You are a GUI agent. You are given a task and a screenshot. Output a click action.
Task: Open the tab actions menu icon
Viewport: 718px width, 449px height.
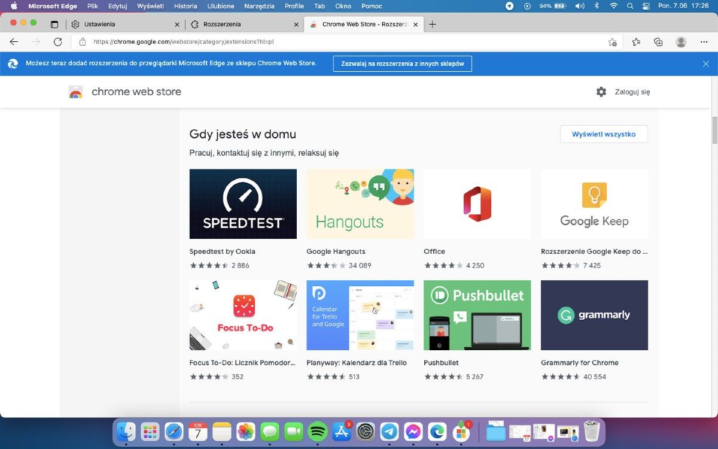(54, 25)
